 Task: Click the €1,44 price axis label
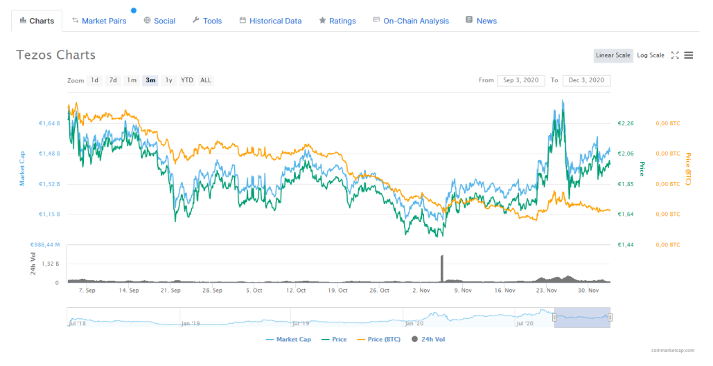625,245
